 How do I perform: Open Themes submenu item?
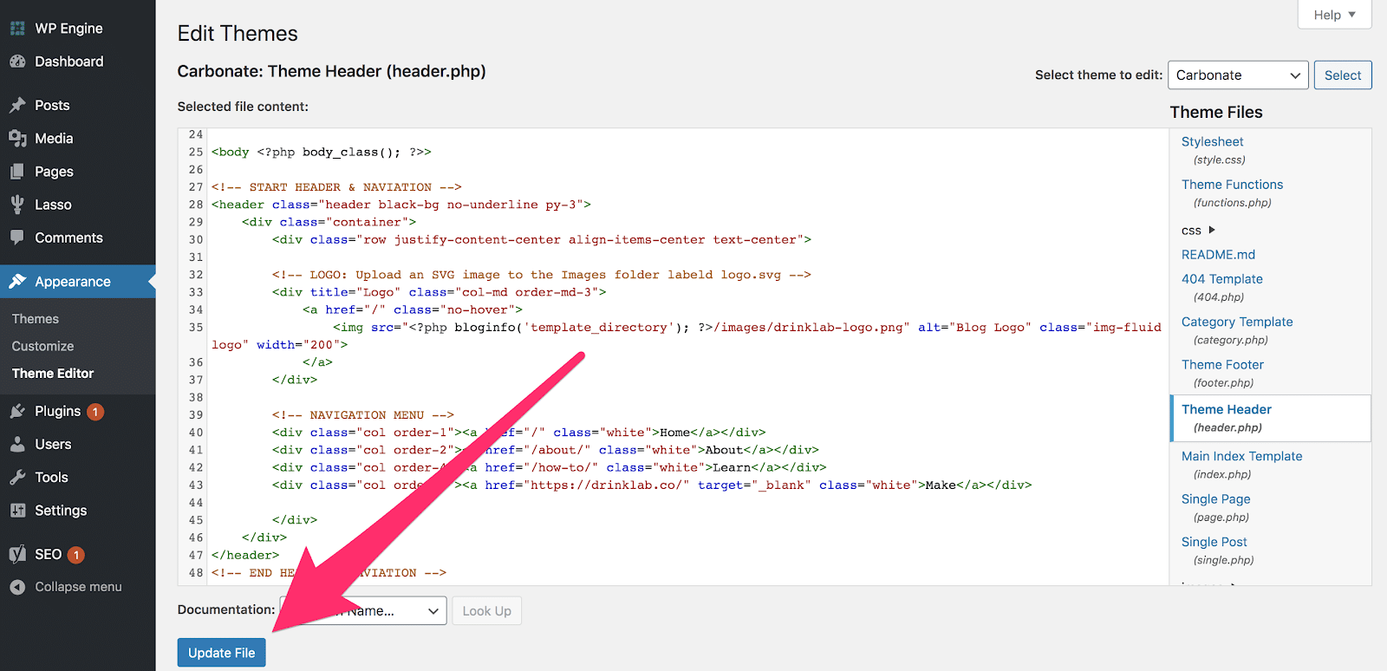pyautogui.click(x=36, y=319)
